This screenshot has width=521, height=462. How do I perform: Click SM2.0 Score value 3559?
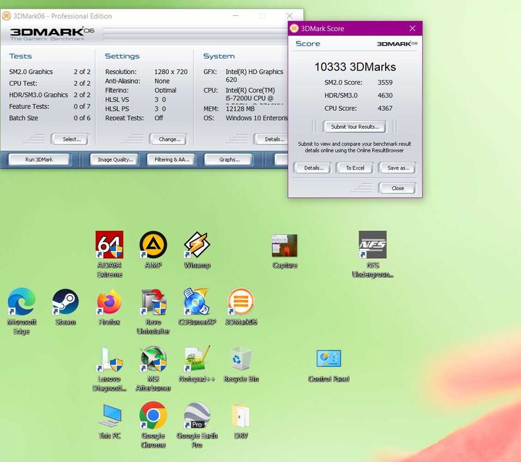coord(384,82)
